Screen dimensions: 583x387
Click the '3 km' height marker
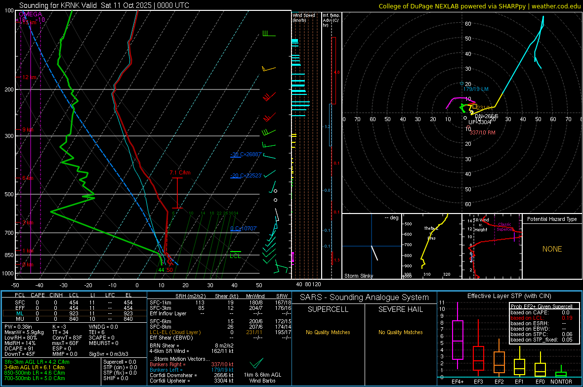[x=28, y=223]
